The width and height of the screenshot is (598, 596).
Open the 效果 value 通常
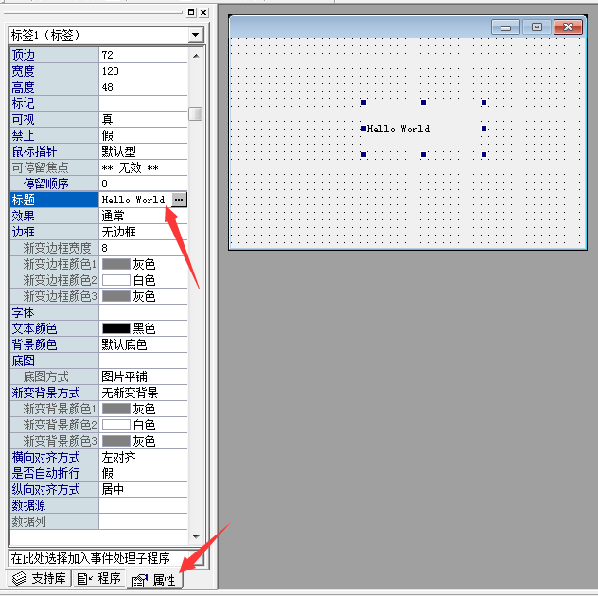(x=143, y=216)
